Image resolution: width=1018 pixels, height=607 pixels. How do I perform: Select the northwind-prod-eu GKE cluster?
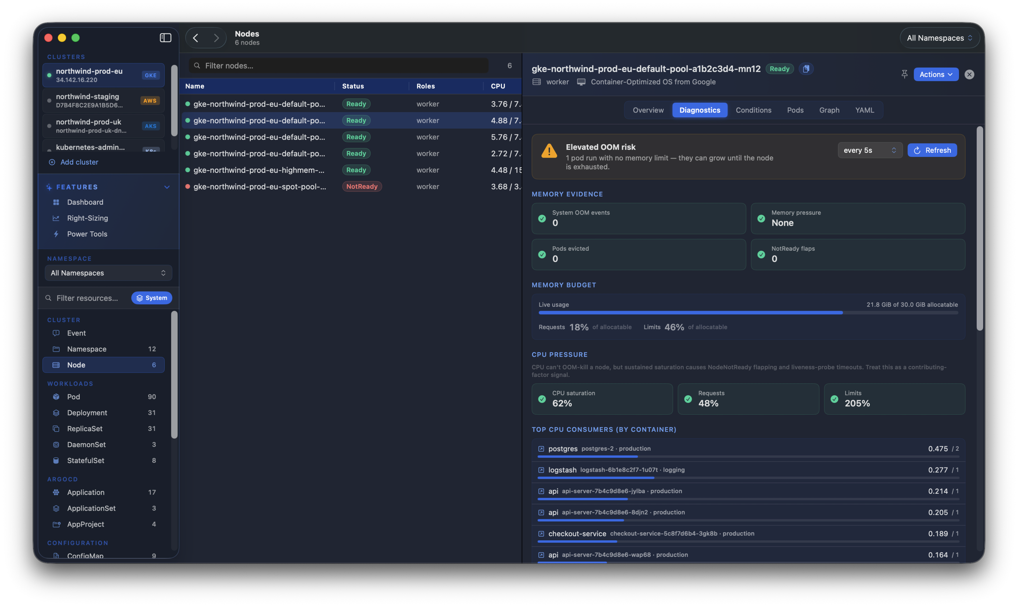pyautogui.click(x=103, y=75)
